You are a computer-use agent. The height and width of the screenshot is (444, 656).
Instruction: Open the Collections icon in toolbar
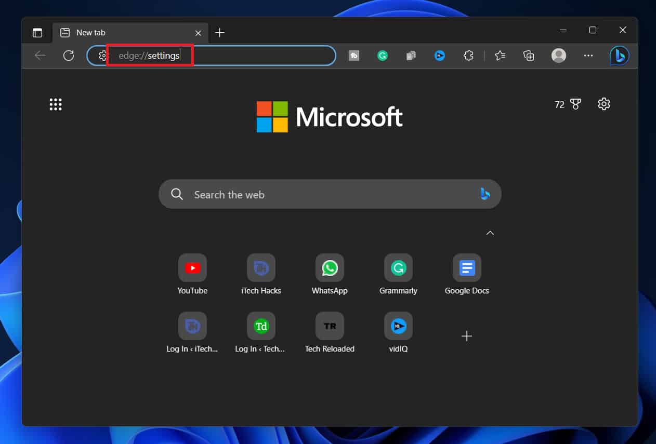[529, 56]
